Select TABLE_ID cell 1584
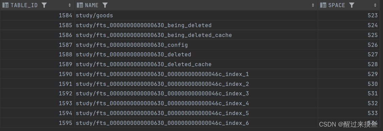The height and width of the screenshot is (131, 383). [37, 15]
